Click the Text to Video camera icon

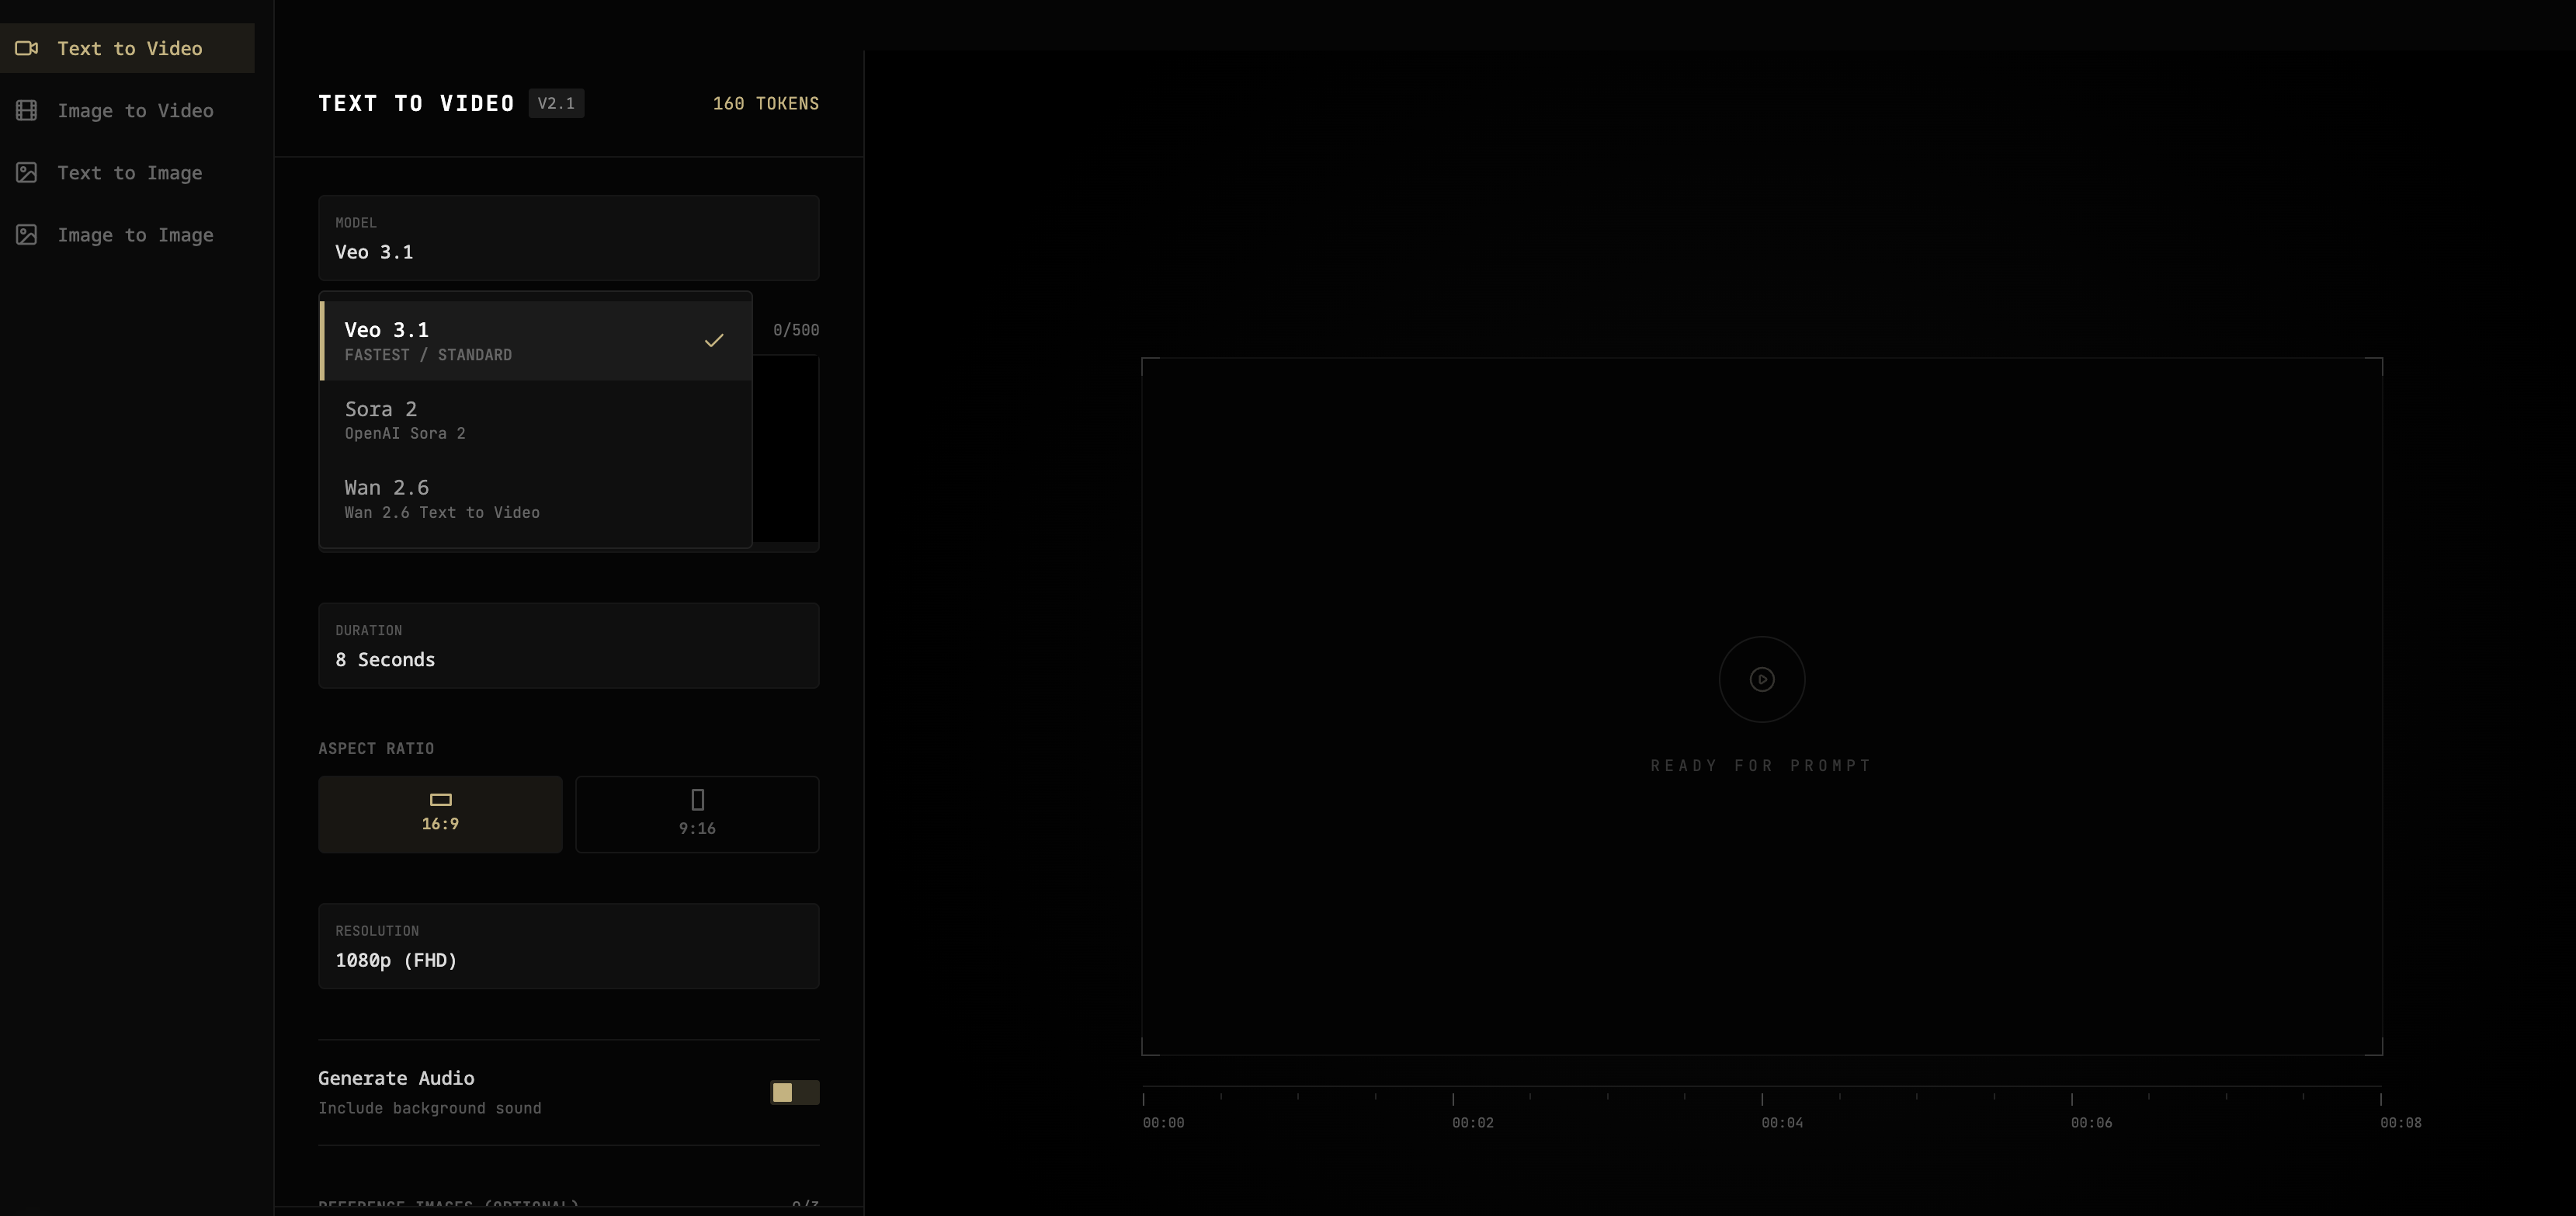click(x=27, y=48)
